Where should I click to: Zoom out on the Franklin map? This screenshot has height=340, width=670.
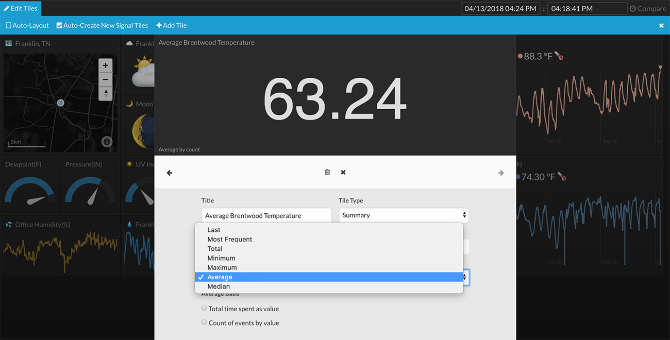[105, 79]
